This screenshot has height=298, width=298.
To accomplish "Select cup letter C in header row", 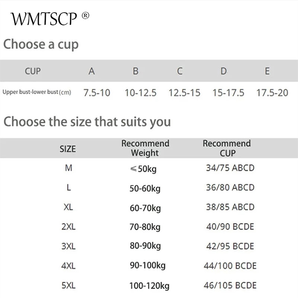I will click(180, 71).
